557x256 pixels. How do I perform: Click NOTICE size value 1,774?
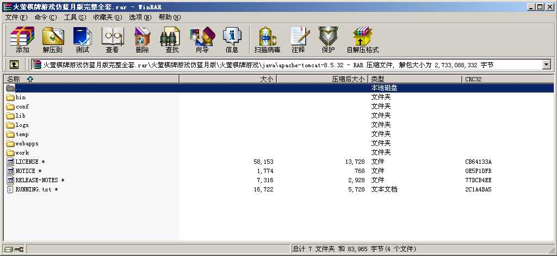tap(265, 171)
